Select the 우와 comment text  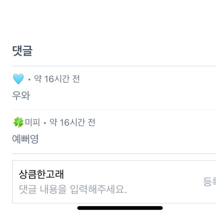coord(21,96)
